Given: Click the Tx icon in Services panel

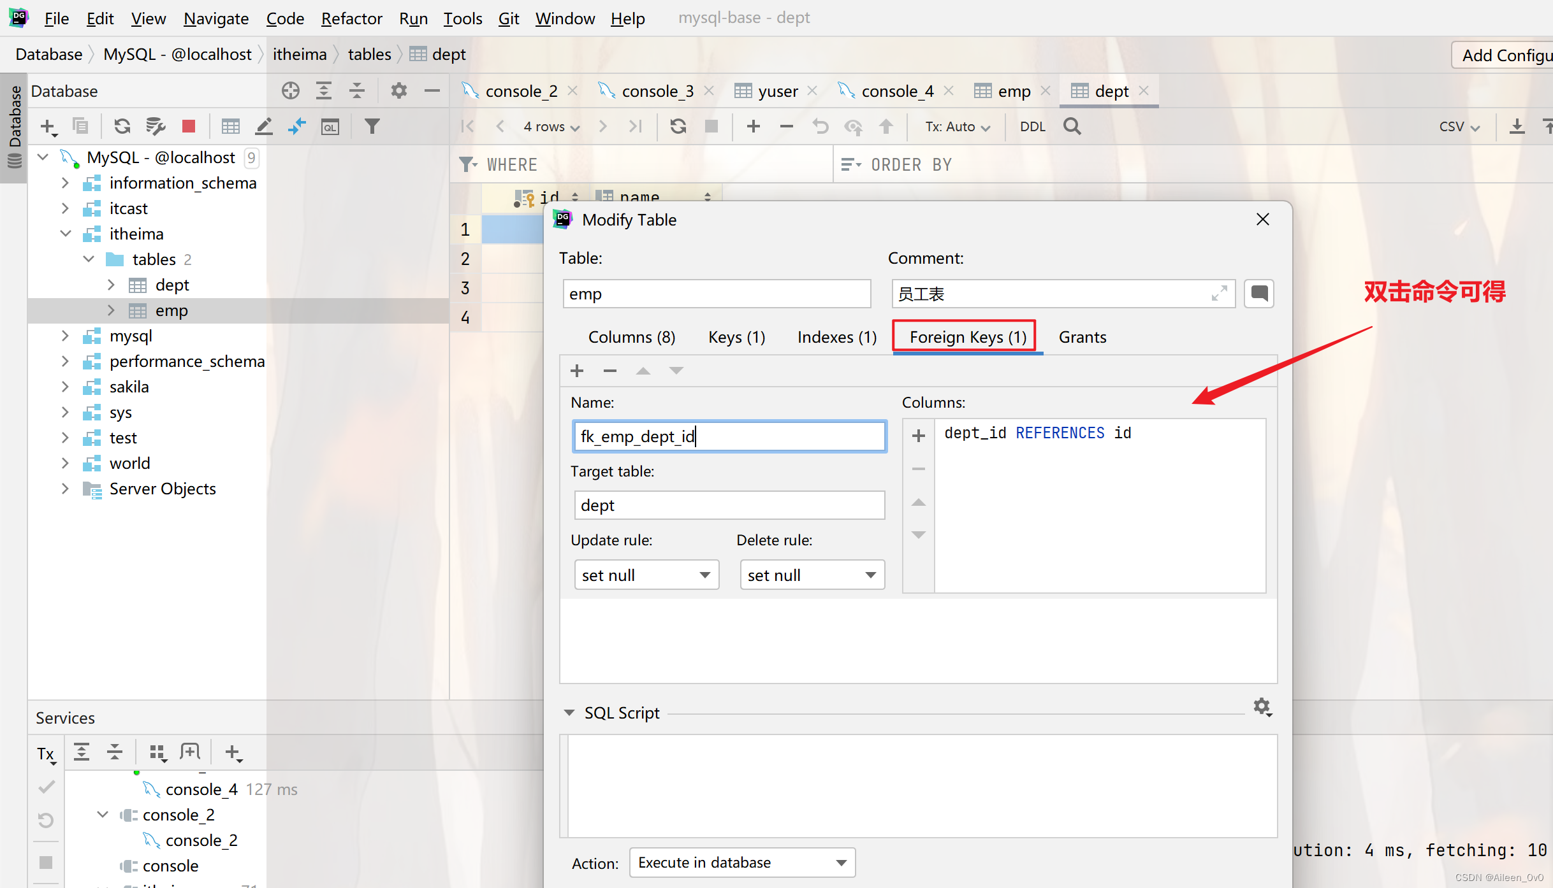Looking at the screenshot, I should coord(46,754).
